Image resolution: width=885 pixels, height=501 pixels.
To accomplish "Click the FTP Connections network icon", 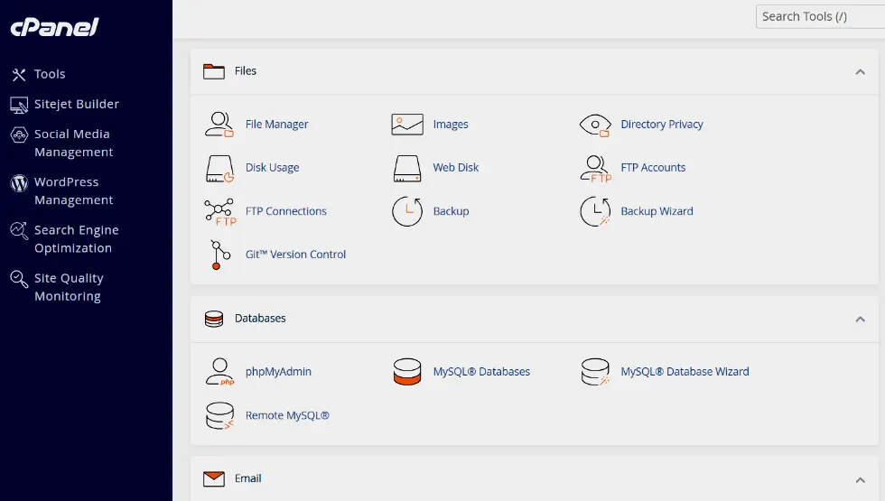I will coord(220,212).
